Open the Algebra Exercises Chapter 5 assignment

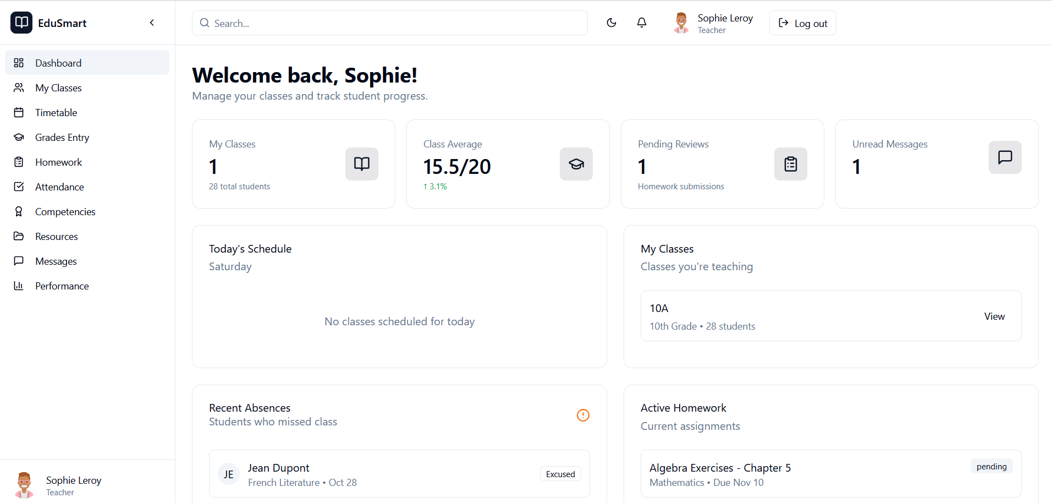click(720, 468)
